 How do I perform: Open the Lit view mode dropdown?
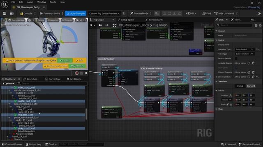pos(31,20)
